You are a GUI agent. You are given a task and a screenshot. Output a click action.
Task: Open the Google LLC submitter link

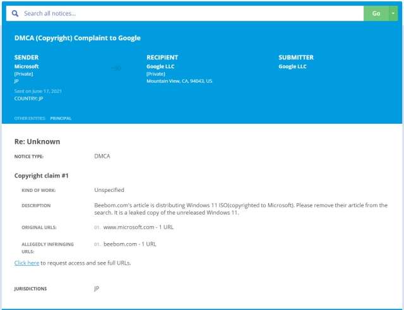coord(292,66)
